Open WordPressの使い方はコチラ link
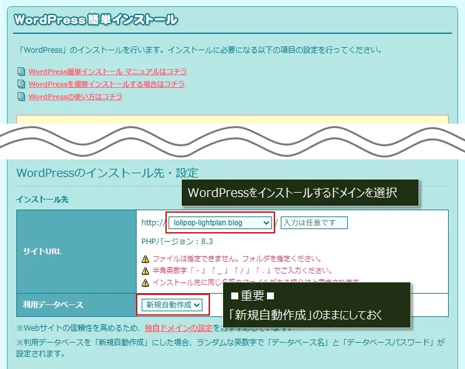465x369 pixels. pos(75,97)
